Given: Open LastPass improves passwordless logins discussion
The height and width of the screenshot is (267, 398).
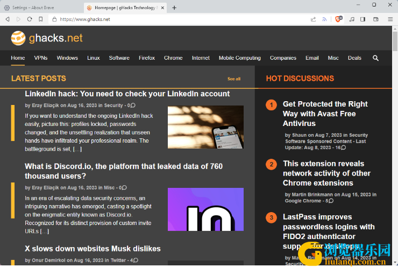Looking at the screenshot, I should click(x=329, y=231).
